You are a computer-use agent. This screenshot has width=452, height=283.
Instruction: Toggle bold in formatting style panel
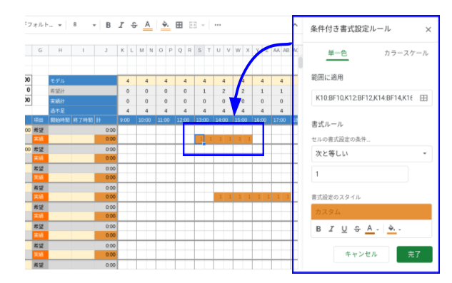pyautogui.click(x=318, y=229)
